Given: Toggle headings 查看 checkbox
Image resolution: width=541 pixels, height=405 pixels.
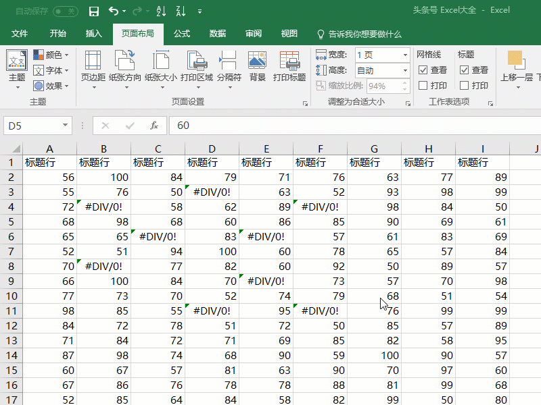Looking at the screenshot, I should (465, 70).
